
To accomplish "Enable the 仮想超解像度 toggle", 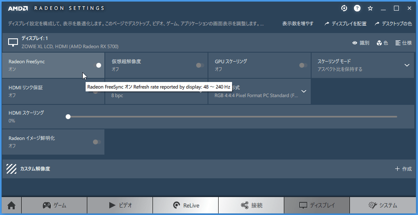I will point(200,65).
